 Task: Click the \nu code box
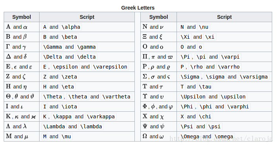click(x=204, y=27)
